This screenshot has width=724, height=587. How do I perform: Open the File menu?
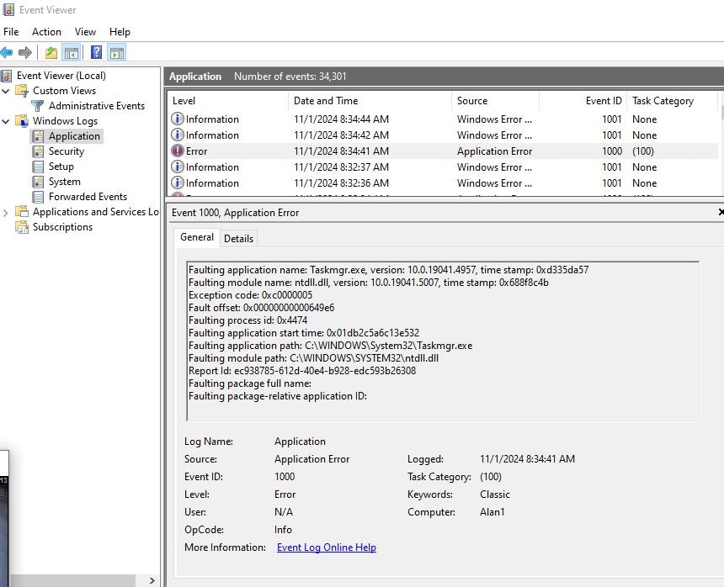(11, 32)
